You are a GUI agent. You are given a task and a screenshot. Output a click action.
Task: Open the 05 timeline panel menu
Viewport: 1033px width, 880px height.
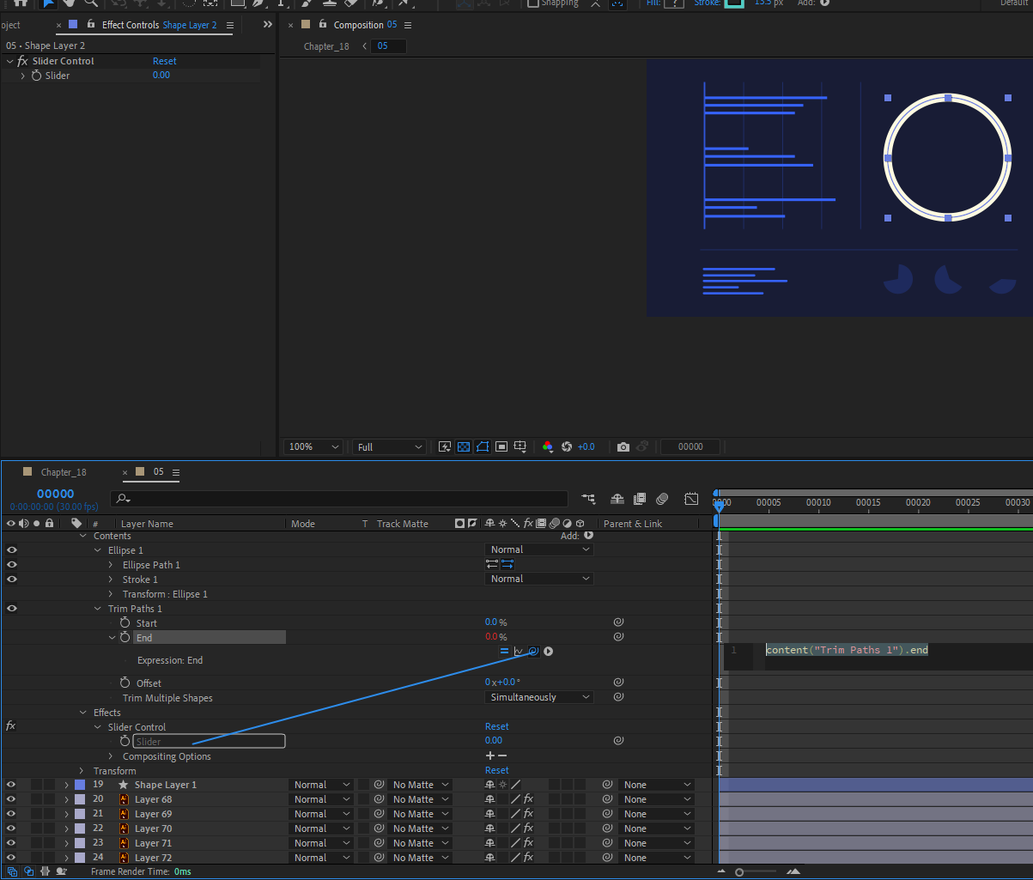coord(176,472)
